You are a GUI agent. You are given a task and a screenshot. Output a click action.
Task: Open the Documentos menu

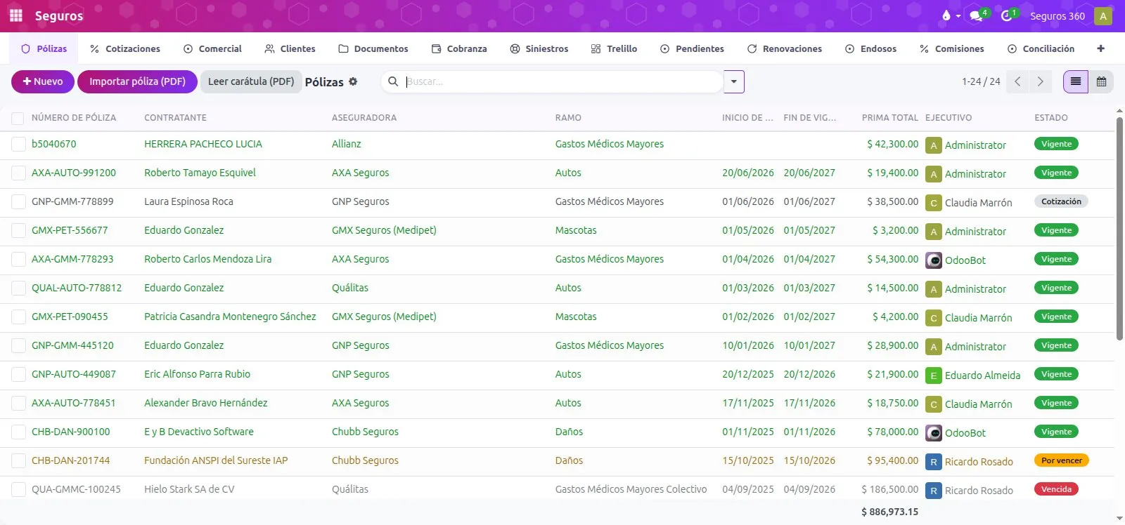(373, 48)
